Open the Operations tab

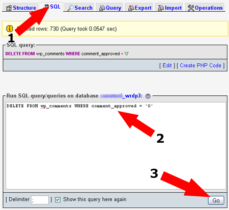(x=205, y=8)
